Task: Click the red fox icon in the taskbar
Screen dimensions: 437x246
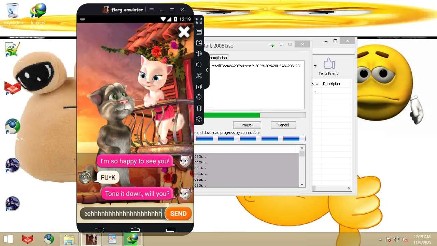Action: [x=28, y=239]
